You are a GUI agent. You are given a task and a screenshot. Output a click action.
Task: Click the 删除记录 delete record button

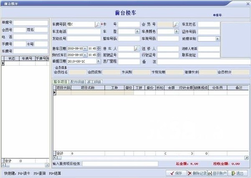(x=194, y=173)
